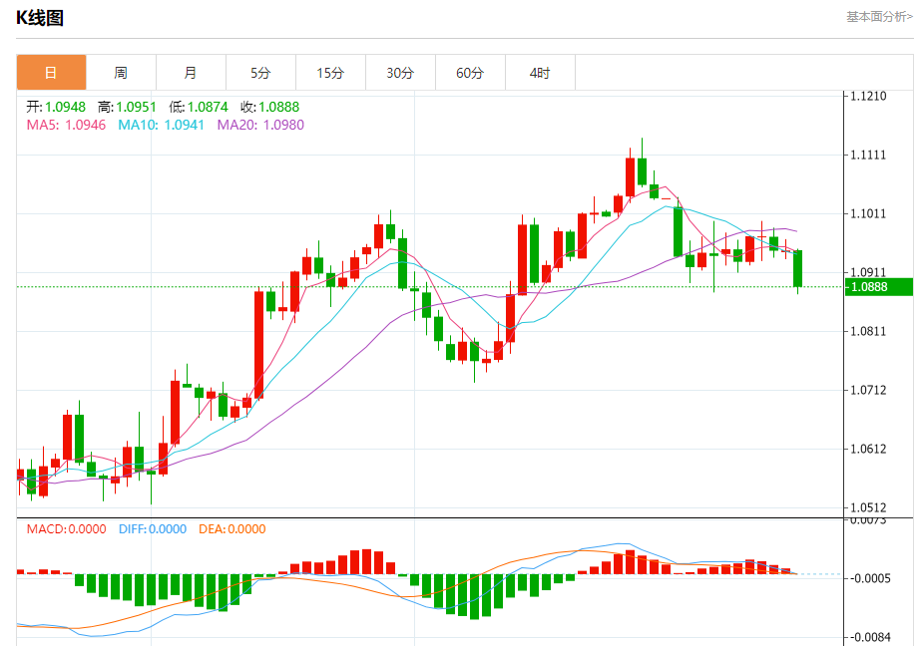This screenshot has width=921, height=646.
Task: Click the -0.0084 MACD axis label
Action: 870,637
